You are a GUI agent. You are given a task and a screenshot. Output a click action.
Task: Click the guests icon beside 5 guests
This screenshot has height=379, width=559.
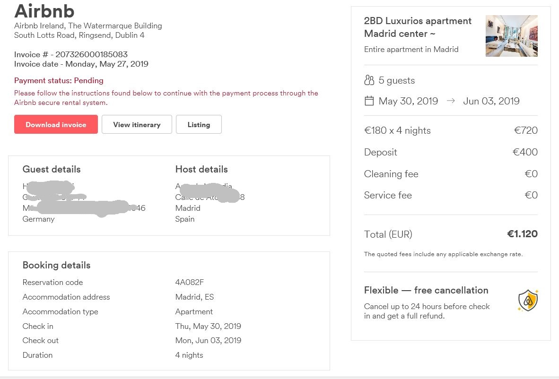pyautogui.click(x=369, y=80)
